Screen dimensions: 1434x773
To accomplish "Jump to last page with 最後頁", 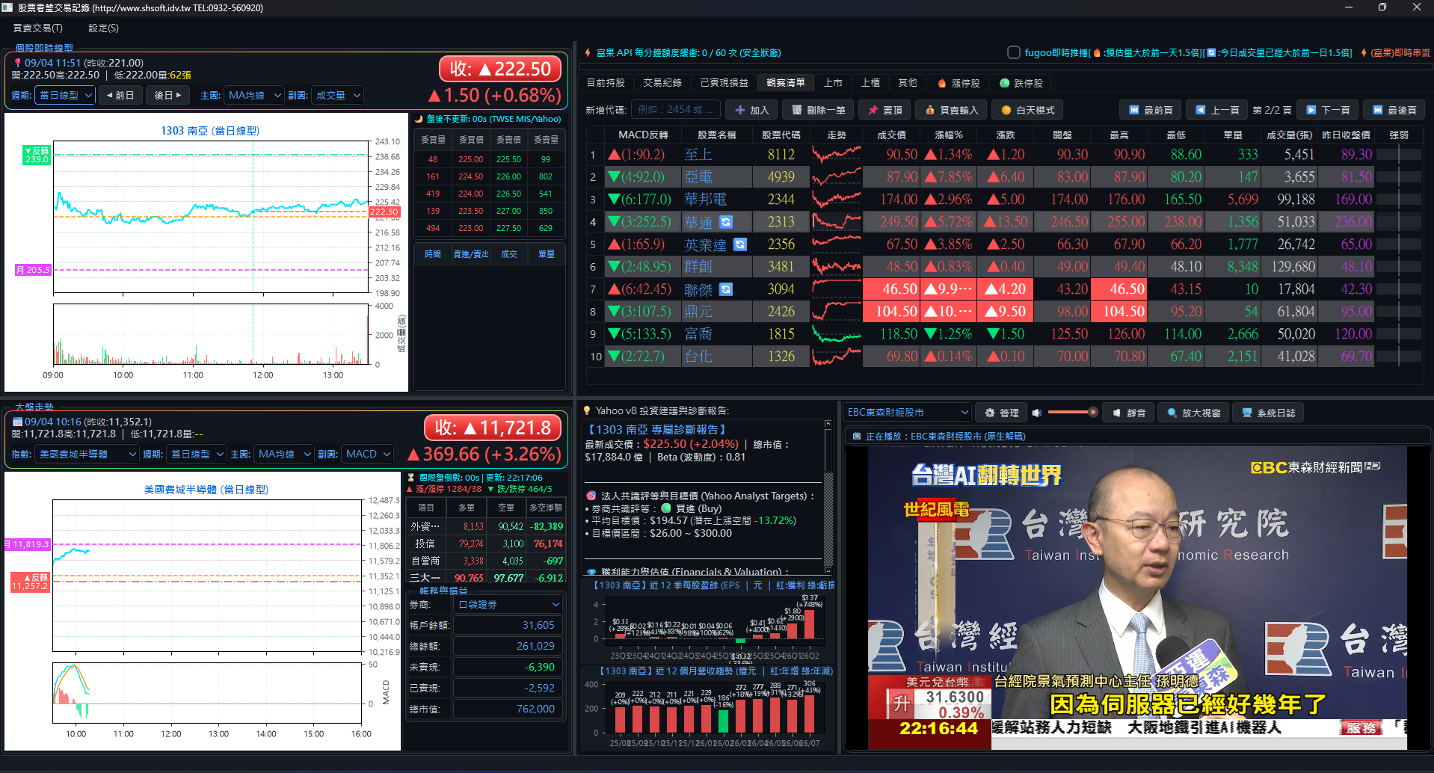I will pos(1394,110).
